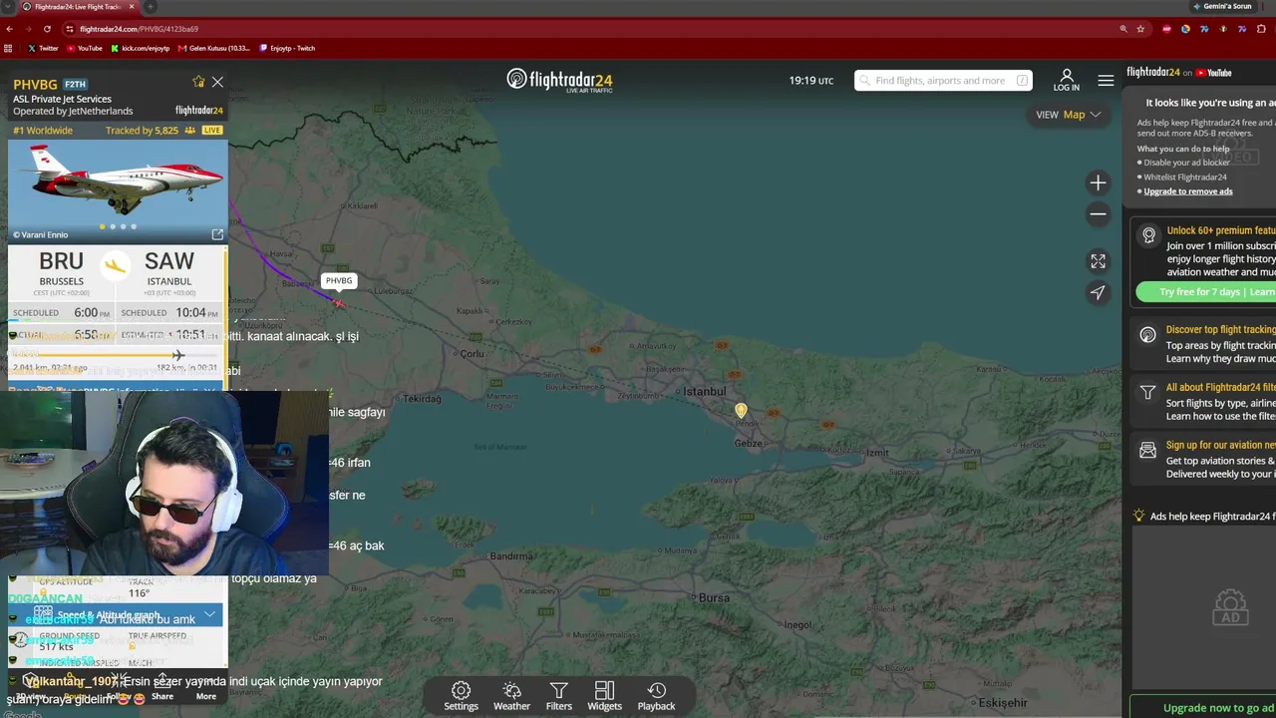Click Sign up for our aviation newsletter heading
Viewport: 1276px width, 718px height.
1221,446
